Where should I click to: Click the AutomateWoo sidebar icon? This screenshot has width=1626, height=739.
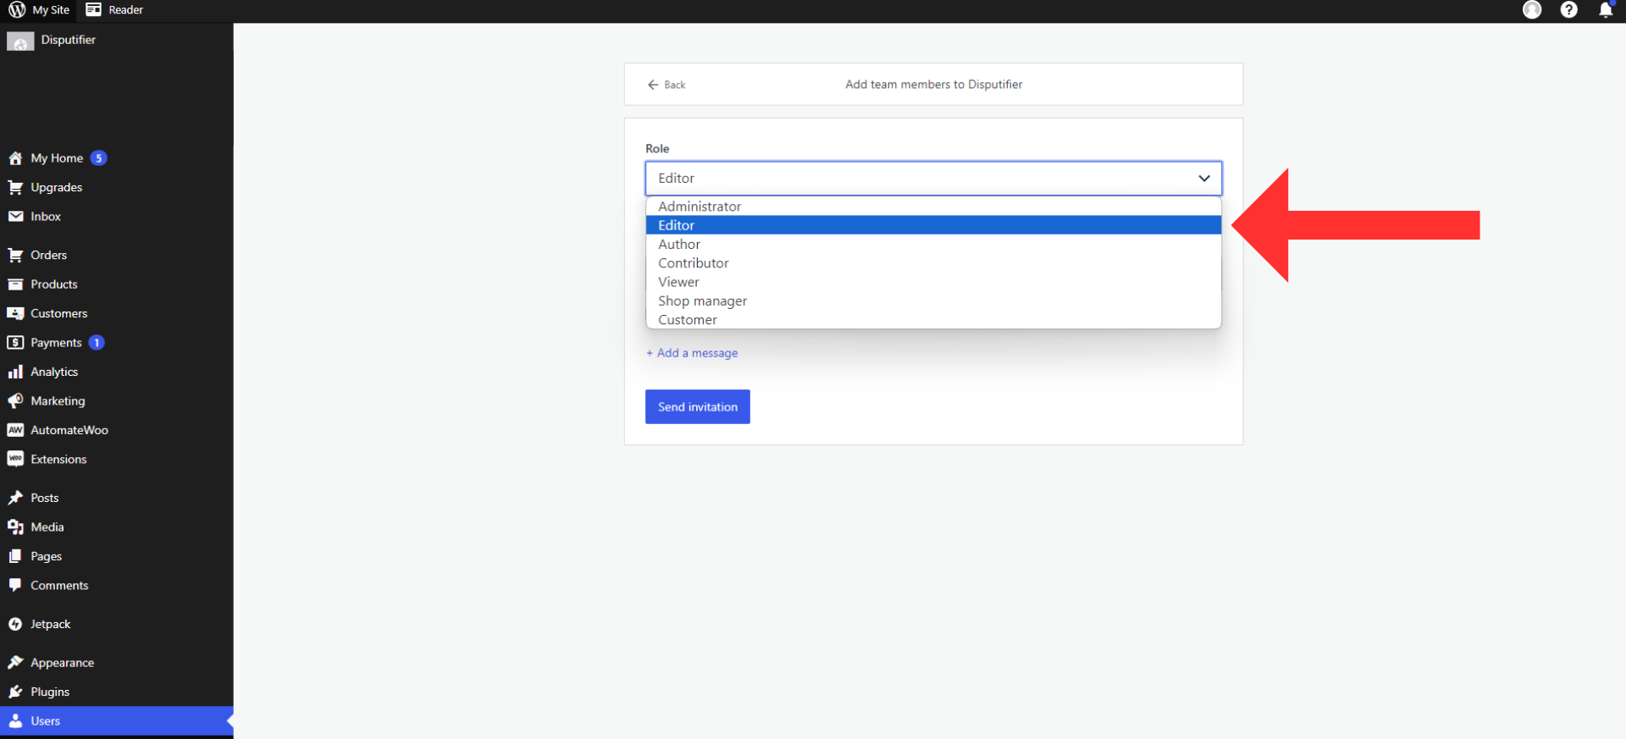(x=15, y=430)
